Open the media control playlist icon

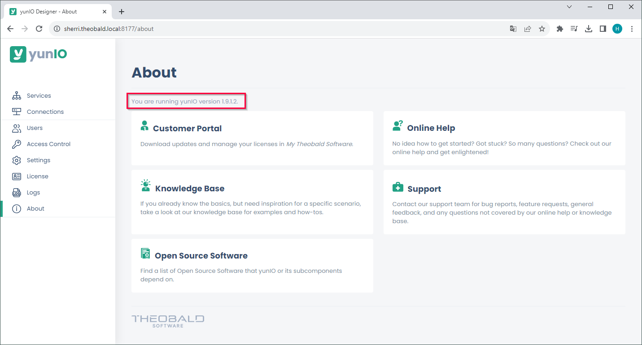click(x=574, y=29)
